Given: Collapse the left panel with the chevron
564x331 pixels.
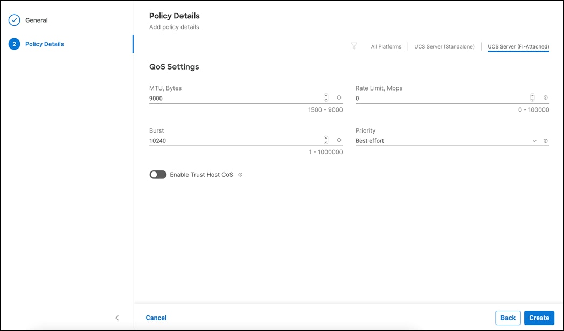Looking at the screenshot, I should 117,318.
